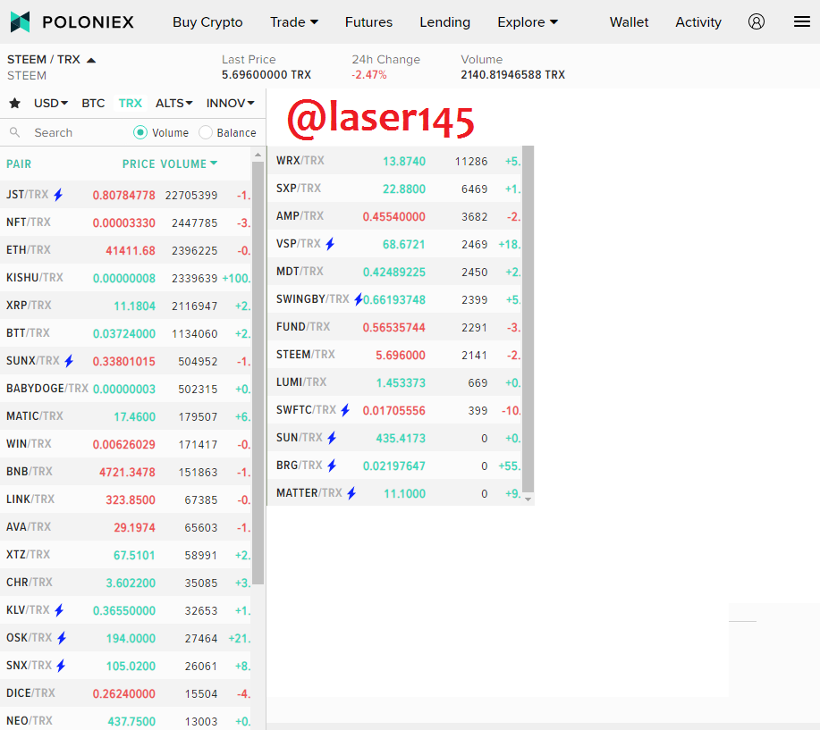Select the BABYDOGE/TRX pair row
Image resolution: width=820 pixels, height=730 pixels.
(125, 389)
